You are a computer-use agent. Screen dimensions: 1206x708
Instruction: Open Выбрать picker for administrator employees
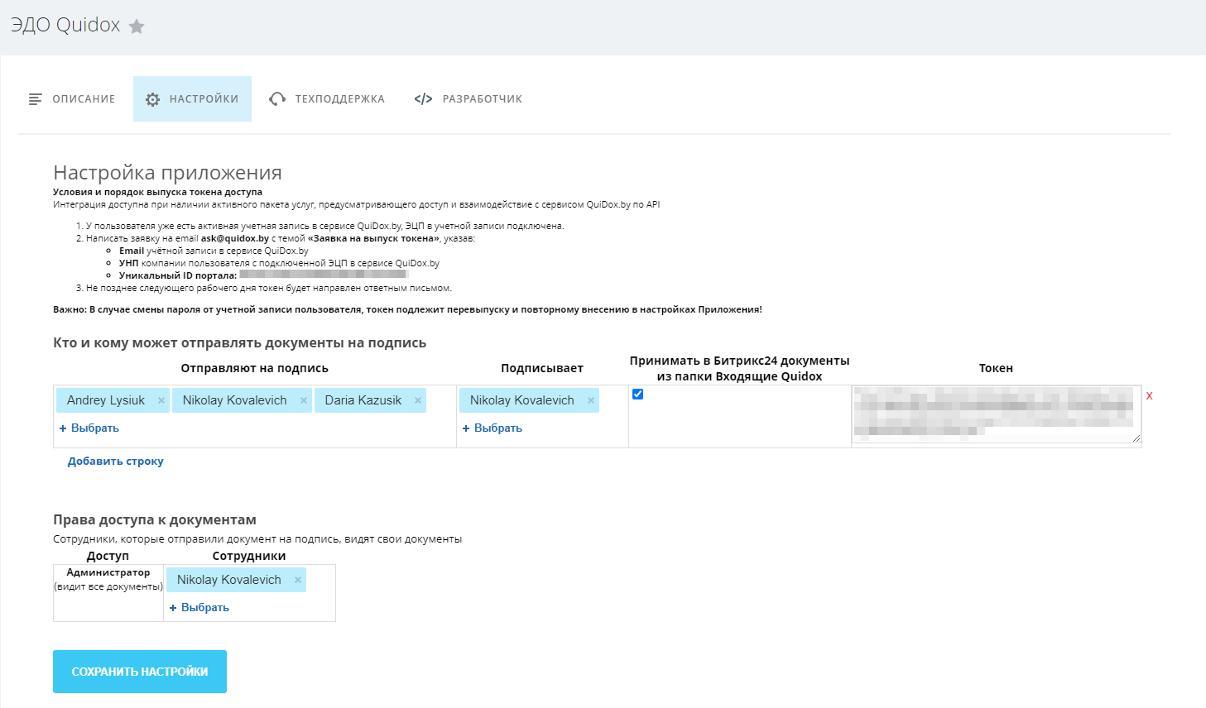coord(199,608)
